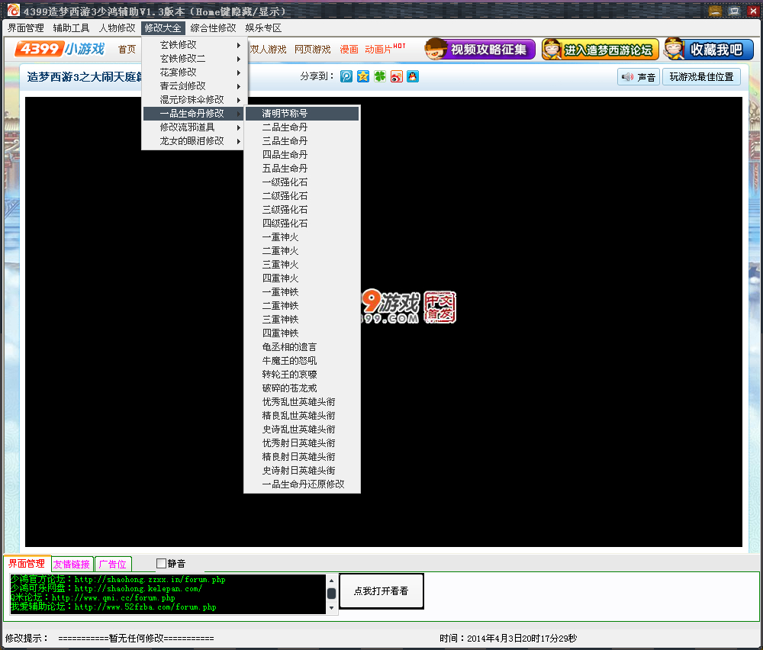The image size is (763, 650).
Task: Open the 辅助工具 menu
Action: pos(71,27)
